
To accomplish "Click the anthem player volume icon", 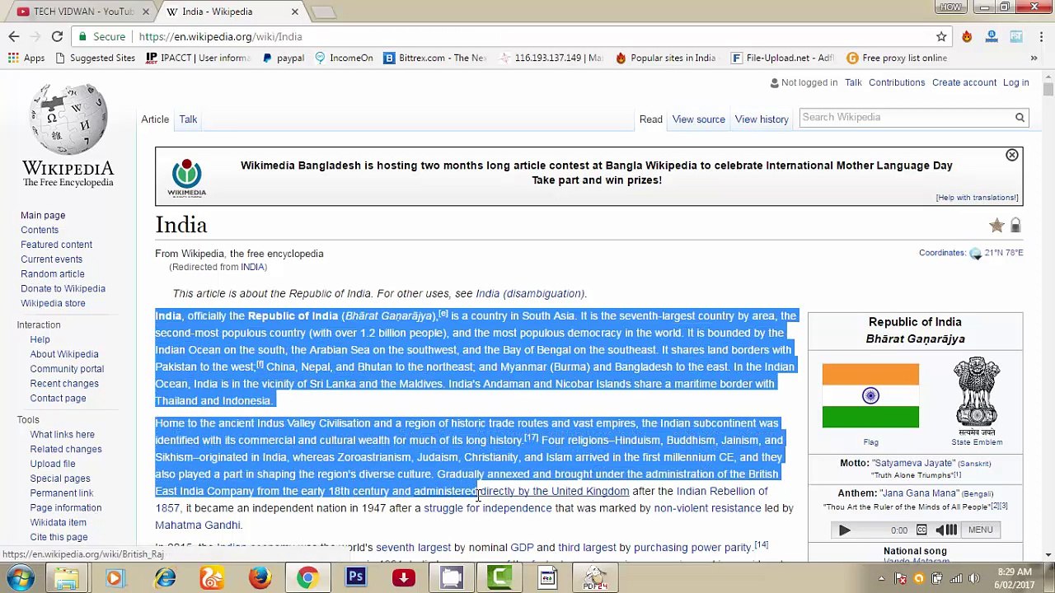I will pos(946,530).
